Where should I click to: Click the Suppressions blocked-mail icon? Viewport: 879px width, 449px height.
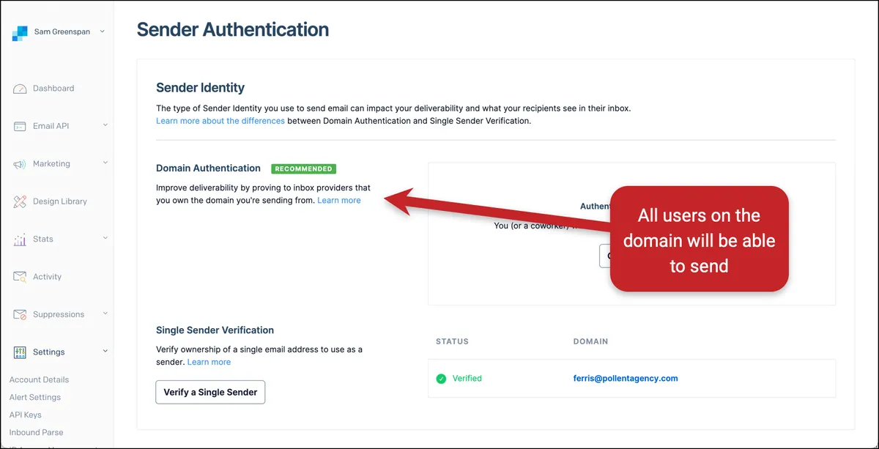point(20,315)
